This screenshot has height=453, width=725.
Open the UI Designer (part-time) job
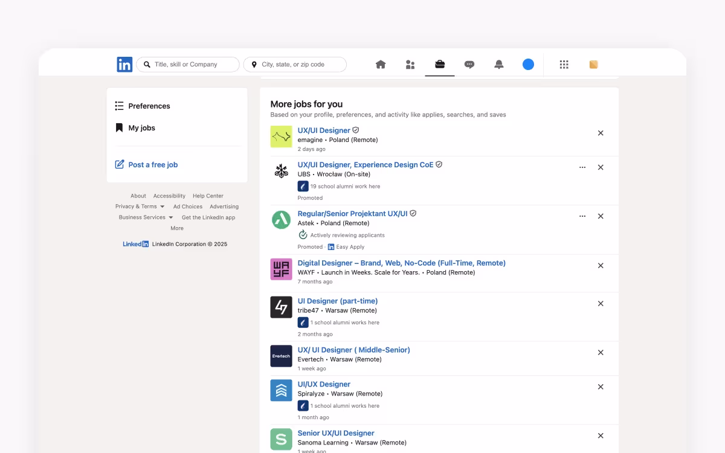[x=338, y=301]
